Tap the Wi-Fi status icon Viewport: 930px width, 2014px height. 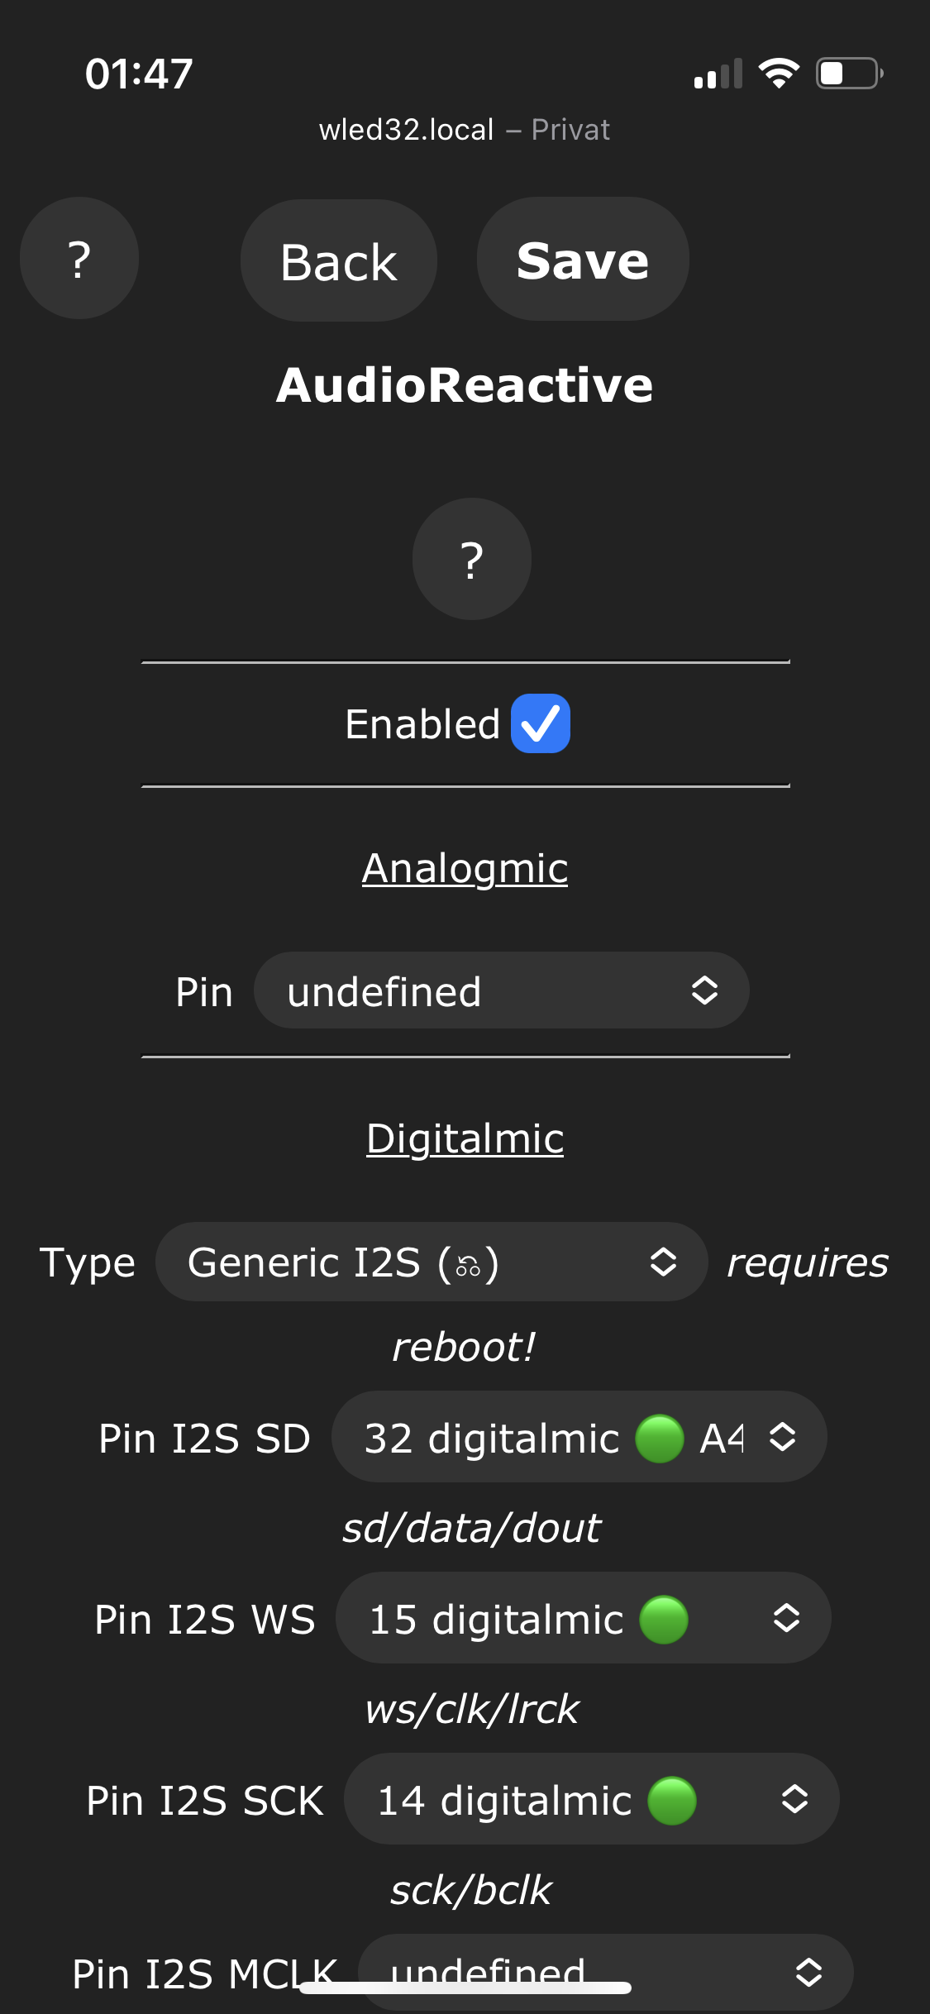pos(779,74)
